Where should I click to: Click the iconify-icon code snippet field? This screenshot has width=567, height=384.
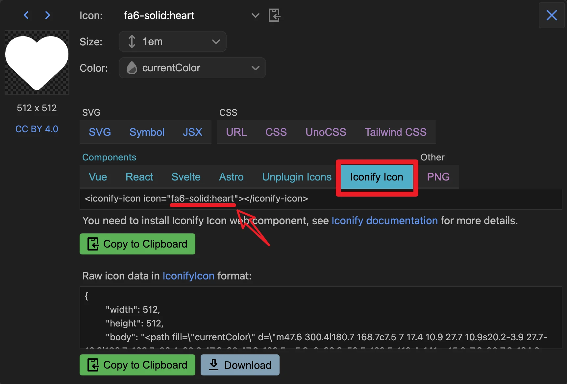click(321, 199)
